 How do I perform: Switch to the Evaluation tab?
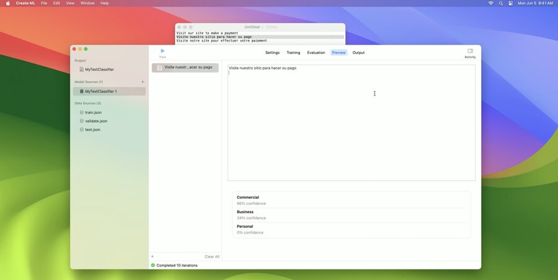[x=316, y=53]
